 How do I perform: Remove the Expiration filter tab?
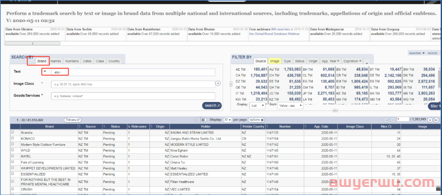coord(360,61)
